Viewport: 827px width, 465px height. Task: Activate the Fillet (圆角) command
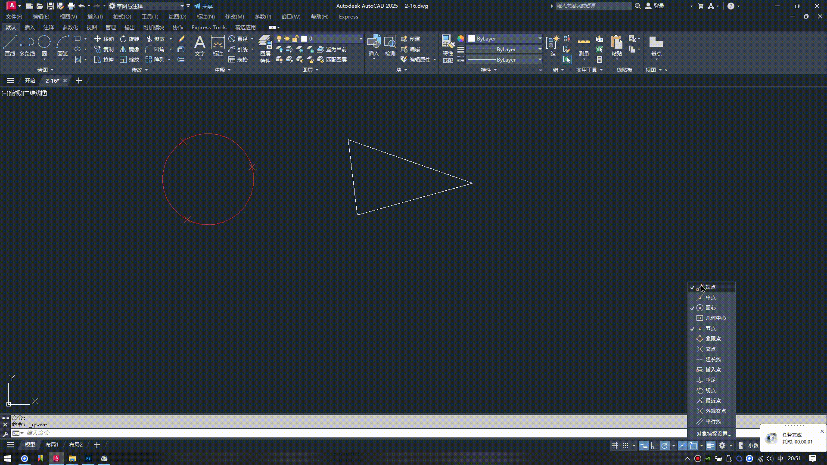tap(155, 49)
